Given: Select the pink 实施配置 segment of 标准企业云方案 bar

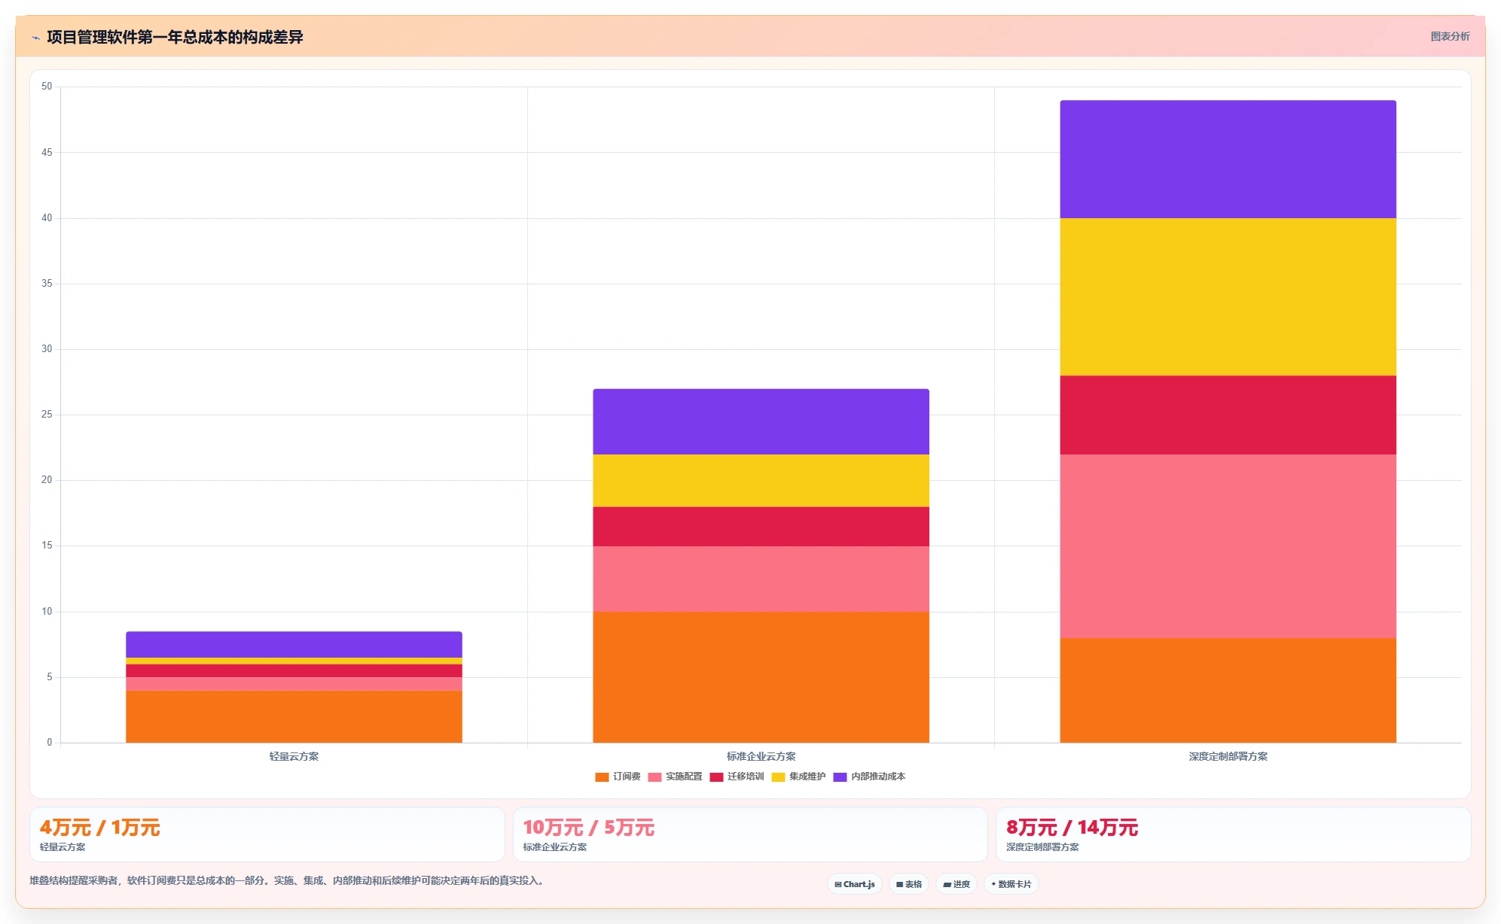Looking at the screenshot, I should pyautogui.click(x=761, y=579).
